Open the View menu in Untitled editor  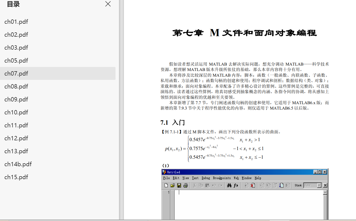(186, 178)
